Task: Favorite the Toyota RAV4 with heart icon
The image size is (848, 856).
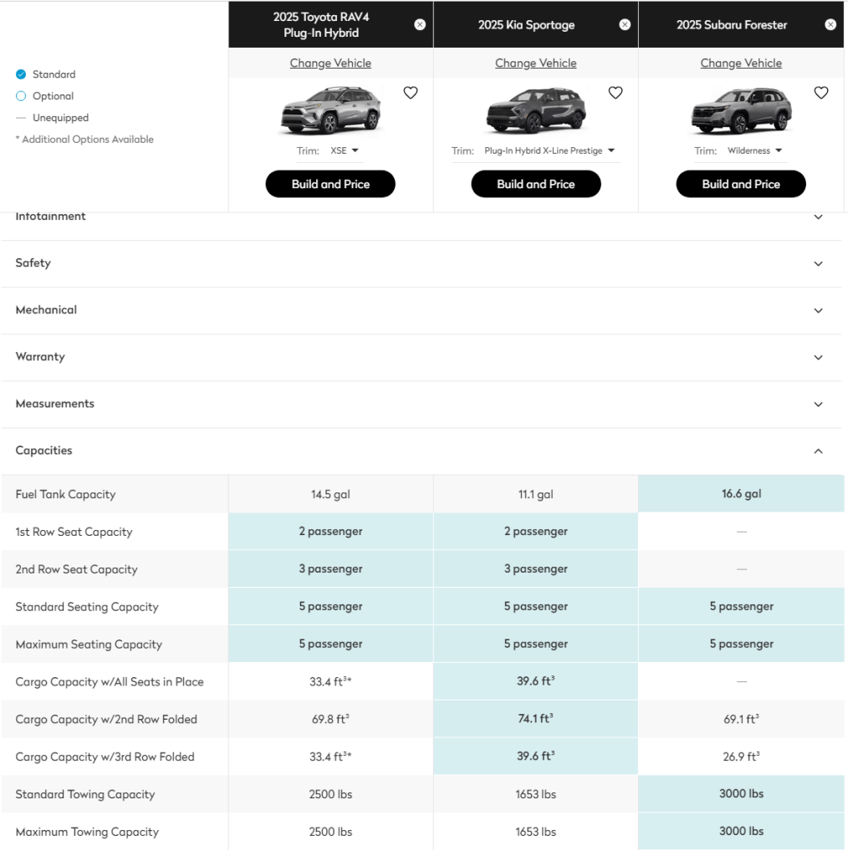Action: point(411,93)
